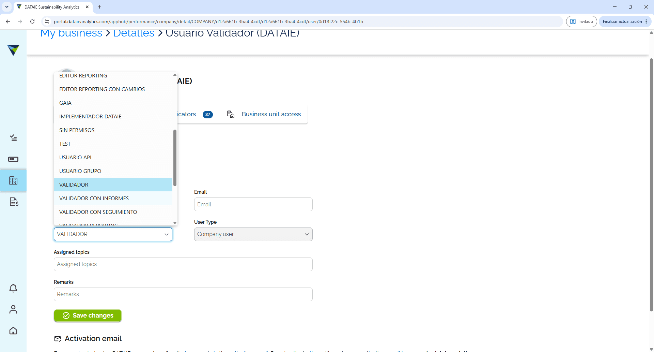Open the card/ticket sidebar icon
Viewport: 654px width, 352px height.
[x=13, y=159]
